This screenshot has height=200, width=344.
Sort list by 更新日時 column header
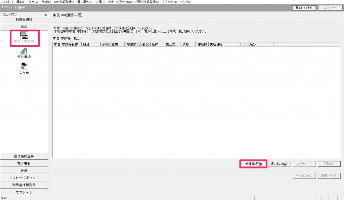[x=224, y=44]
